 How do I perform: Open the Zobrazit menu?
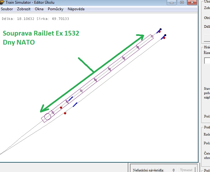24,9
